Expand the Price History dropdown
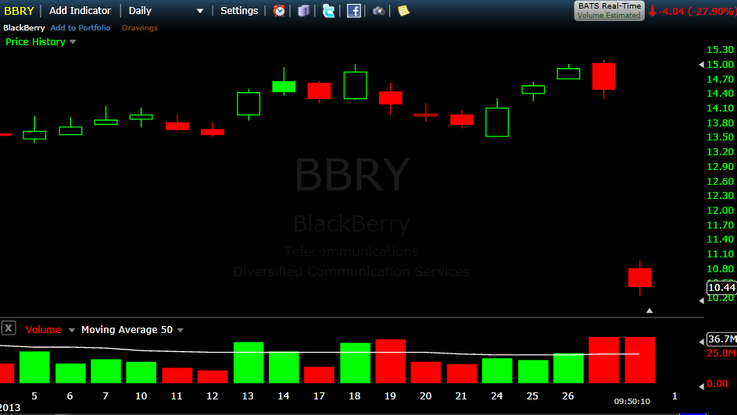 click(x=73, y=42)
